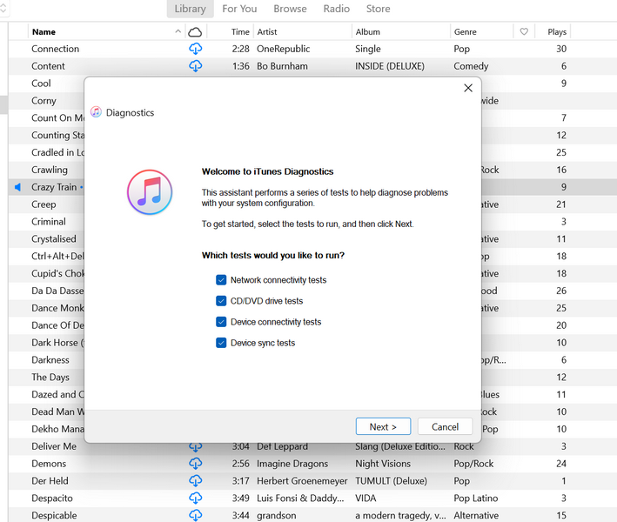Sort the library by the Plays column
This screenshot has height=522, width=617.
[x=557, y=32]
